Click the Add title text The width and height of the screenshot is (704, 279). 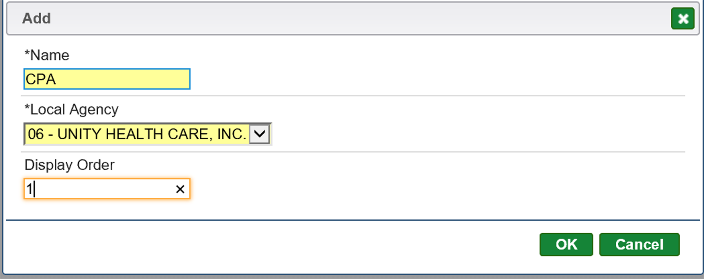click(36, 19)
